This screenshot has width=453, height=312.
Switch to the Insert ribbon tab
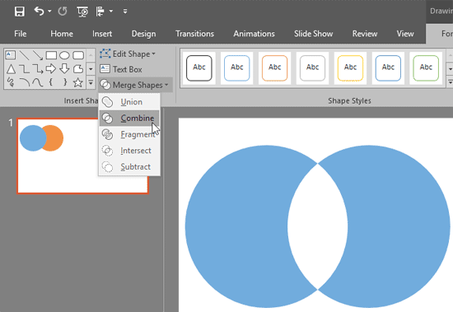pyautogui.click(x=102, y=34)
